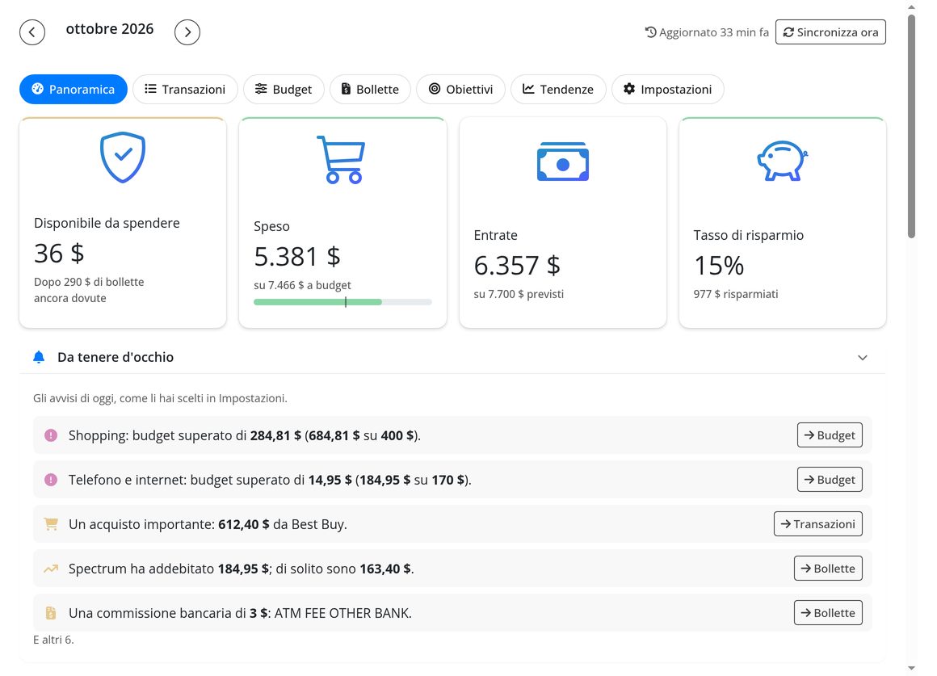Click the bell icon next to Da tenere d'occhio
937x676 pixels.
coord(39,358)
